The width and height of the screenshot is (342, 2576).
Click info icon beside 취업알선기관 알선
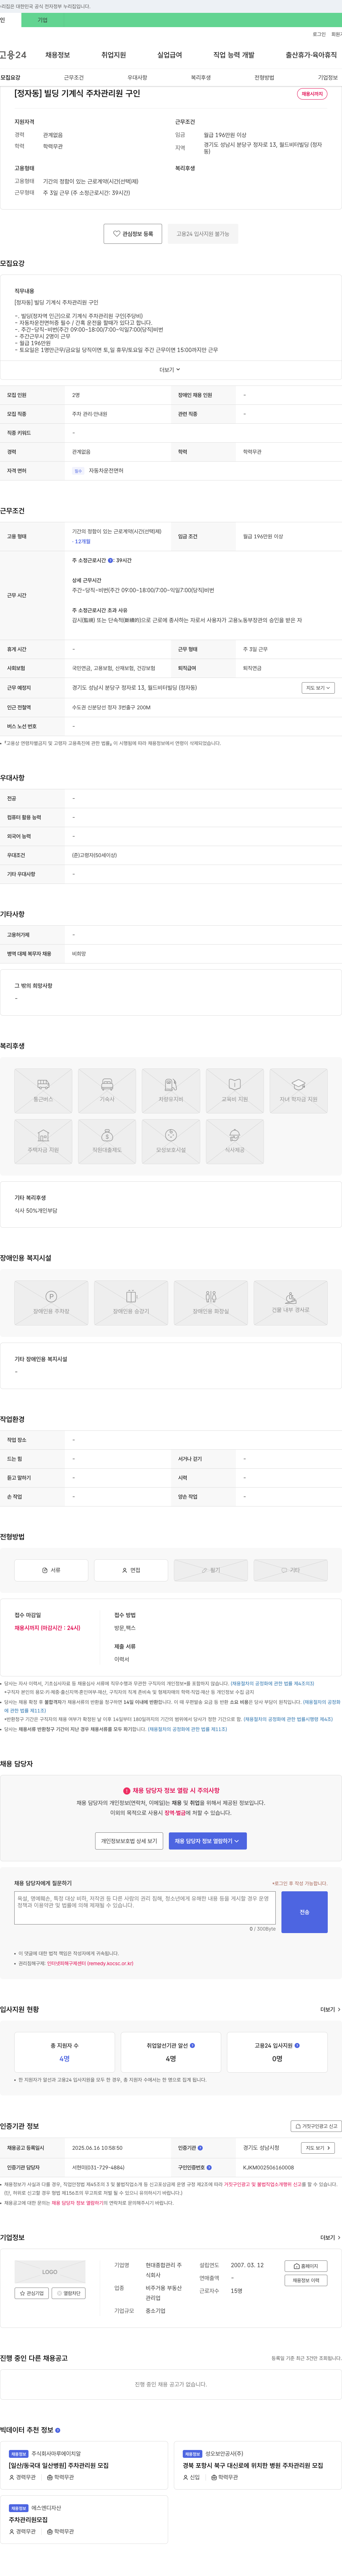coord(192,2045)
